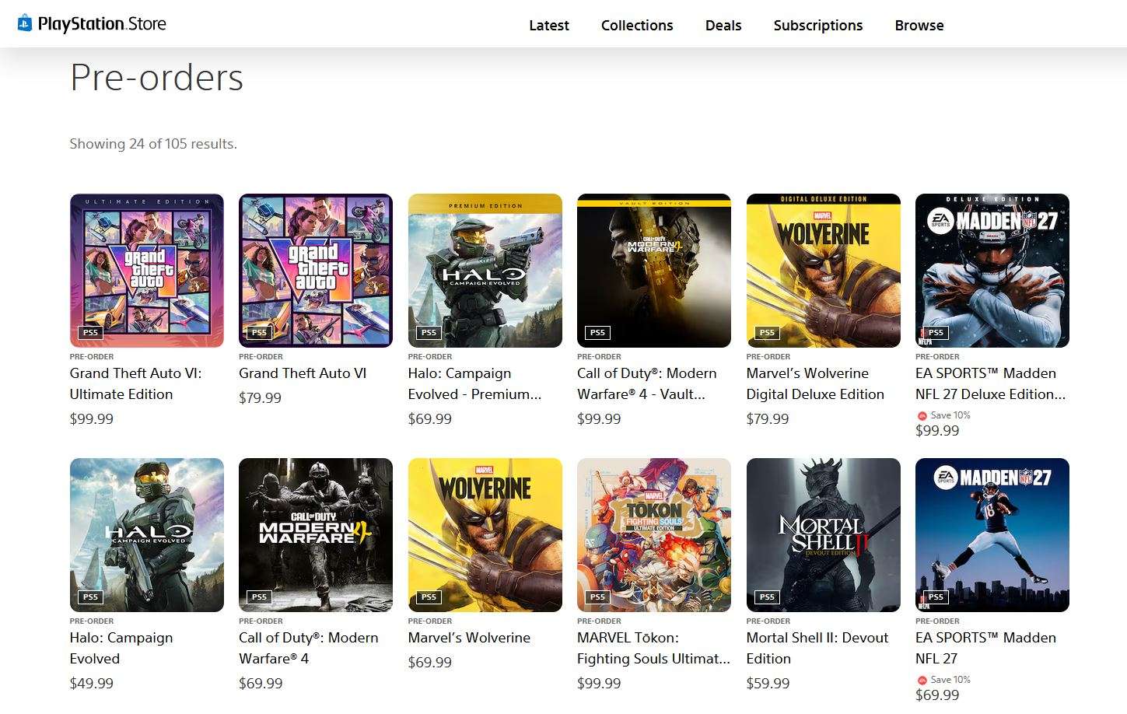Open Modern Warfare 4 Vault Edition cover

(654, 271)
